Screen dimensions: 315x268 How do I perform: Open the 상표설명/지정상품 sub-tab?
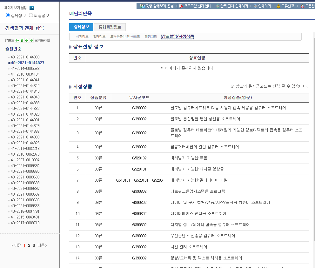coord(178,37)
